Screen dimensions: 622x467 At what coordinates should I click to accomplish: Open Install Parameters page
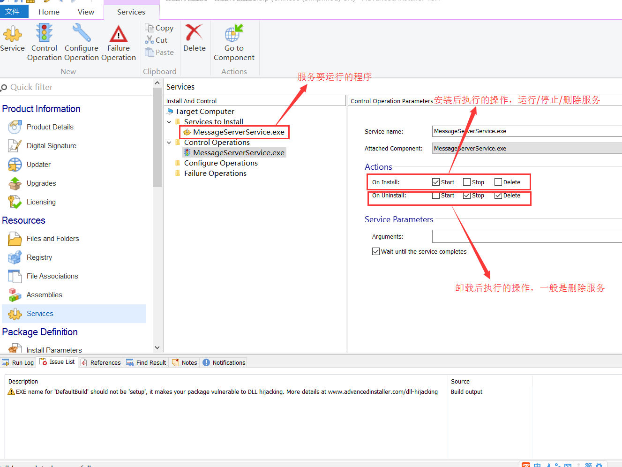click(x=54, y=350)
